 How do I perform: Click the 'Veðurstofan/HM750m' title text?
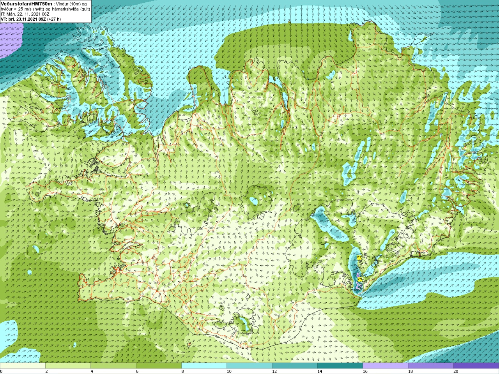click(x=26, y=4)
